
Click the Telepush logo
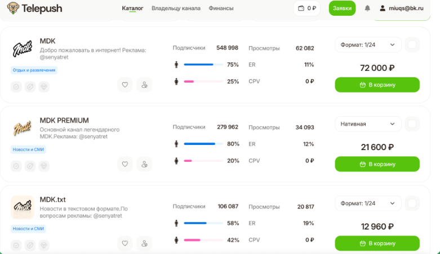point(34,8)
